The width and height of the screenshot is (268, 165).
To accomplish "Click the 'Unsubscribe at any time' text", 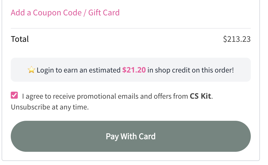I will 50,107.
